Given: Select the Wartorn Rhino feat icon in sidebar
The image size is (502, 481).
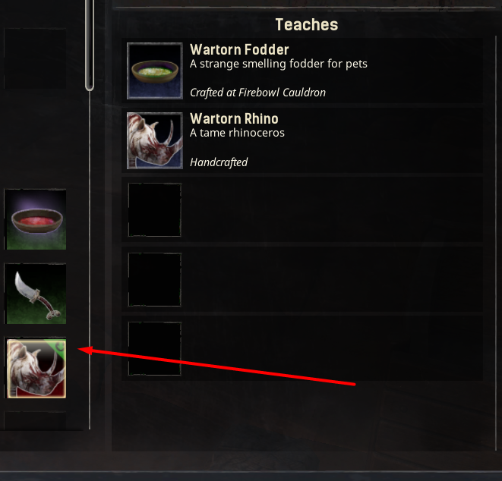Looking at the screenshot, I should tap(36, 369).
